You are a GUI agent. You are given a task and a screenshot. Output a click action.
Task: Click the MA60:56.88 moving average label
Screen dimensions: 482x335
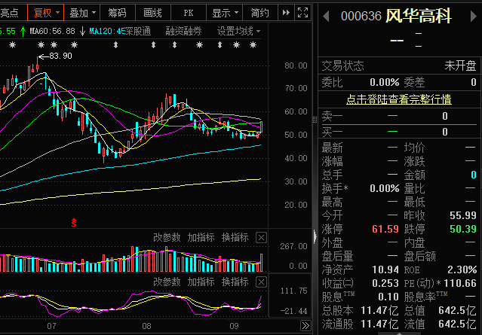click(x=52, y=31)
